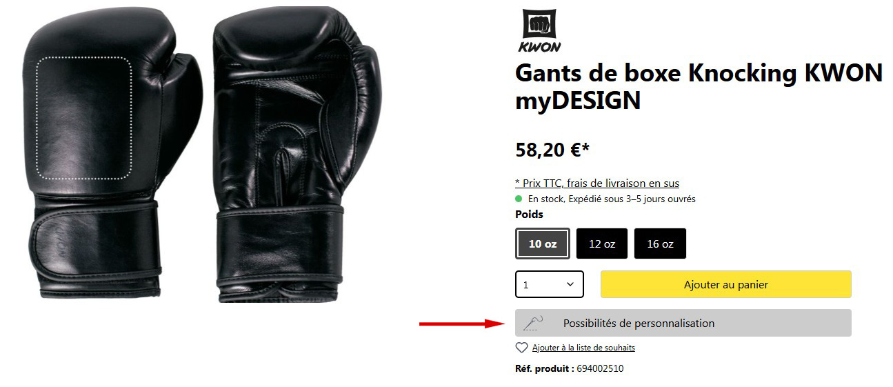Choose the 12 oz weight option
This screenshot has height=387, width=893.
coord(602,244)
